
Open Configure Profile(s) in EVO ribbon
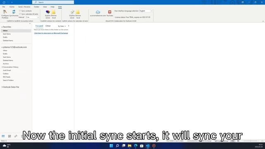[x=5, y=14]
